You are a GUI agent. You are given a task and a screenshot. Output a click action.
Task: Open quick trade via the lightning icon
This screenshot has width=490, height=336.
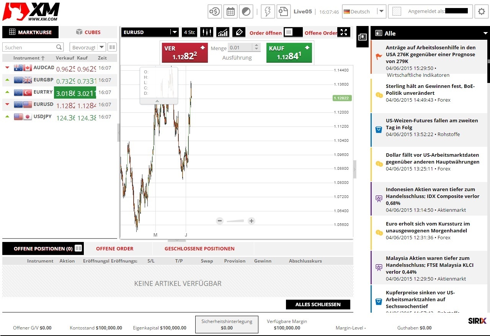click(x=268, y=12)
